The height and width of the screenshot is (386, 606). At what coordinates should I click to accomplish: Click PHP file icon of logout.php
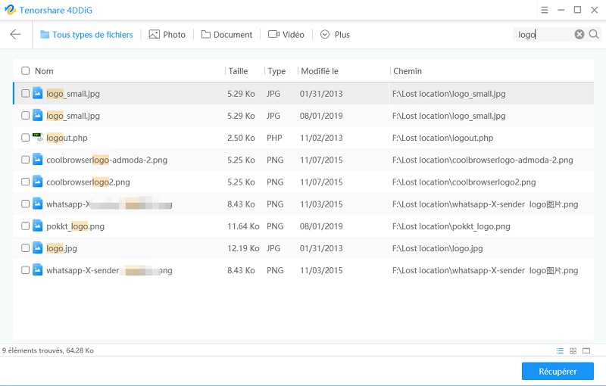point(37,138)
